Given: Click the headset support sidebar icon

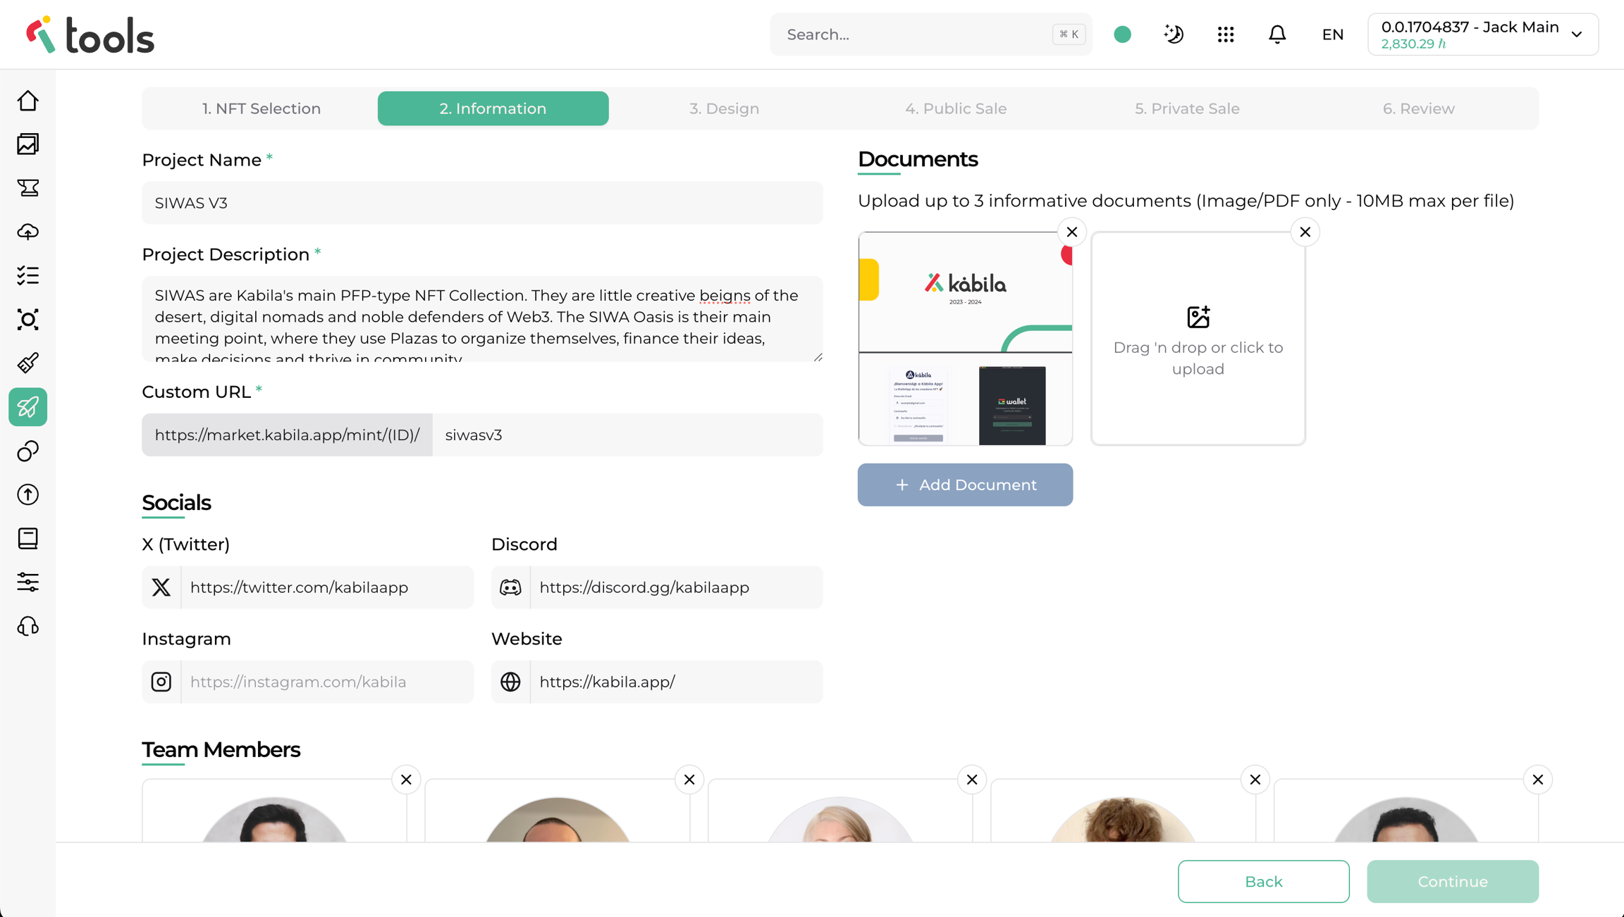Looking at the screenshot, I should click(28, 626).
